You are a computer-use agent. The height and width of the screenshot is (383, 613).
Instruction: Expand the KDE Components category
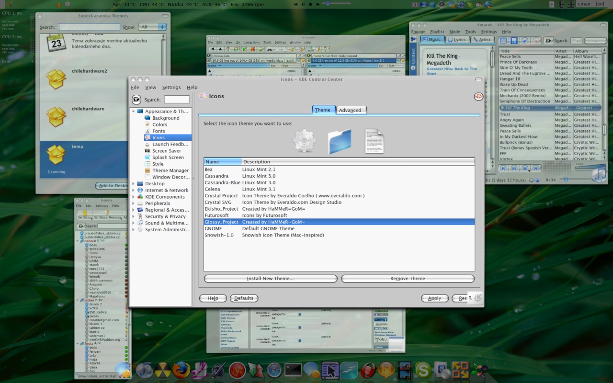134,197
